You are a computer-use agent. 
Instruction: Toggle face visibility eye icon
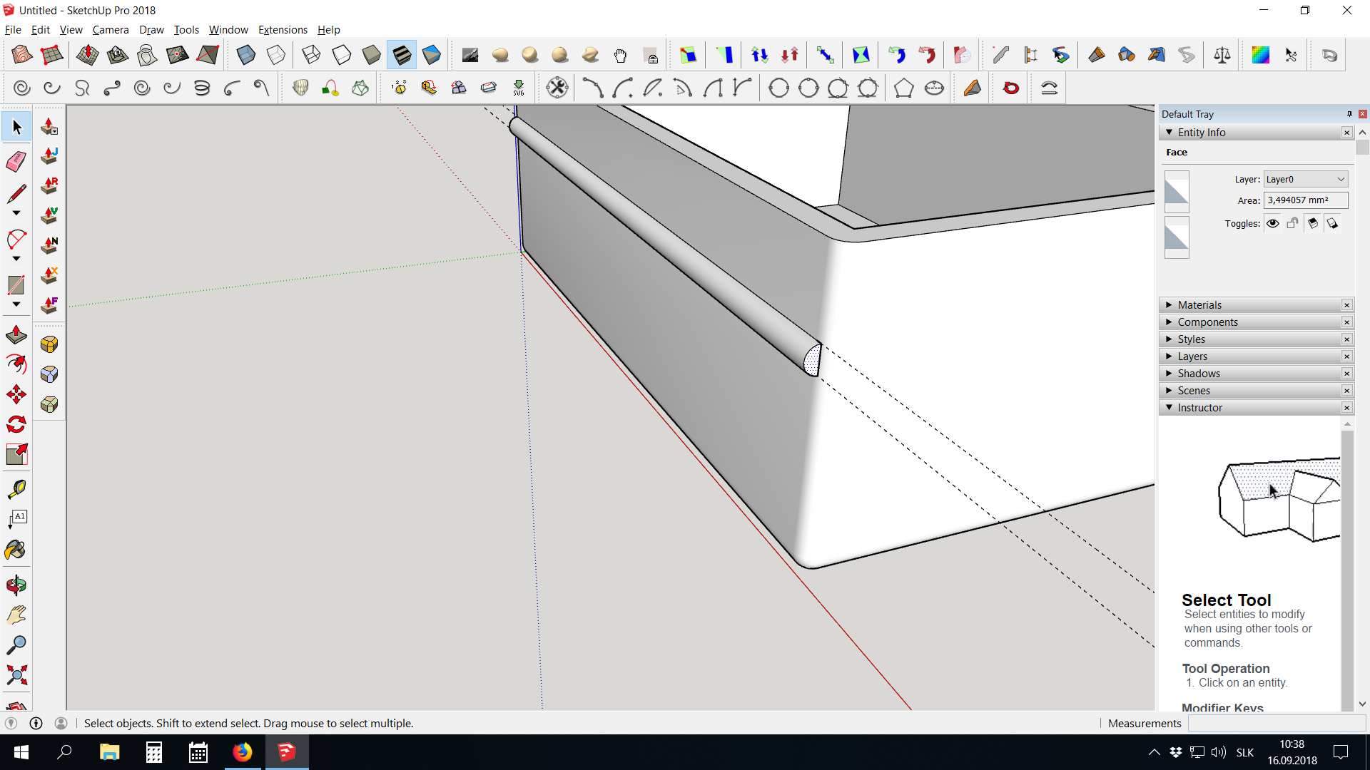(1272, 223)
